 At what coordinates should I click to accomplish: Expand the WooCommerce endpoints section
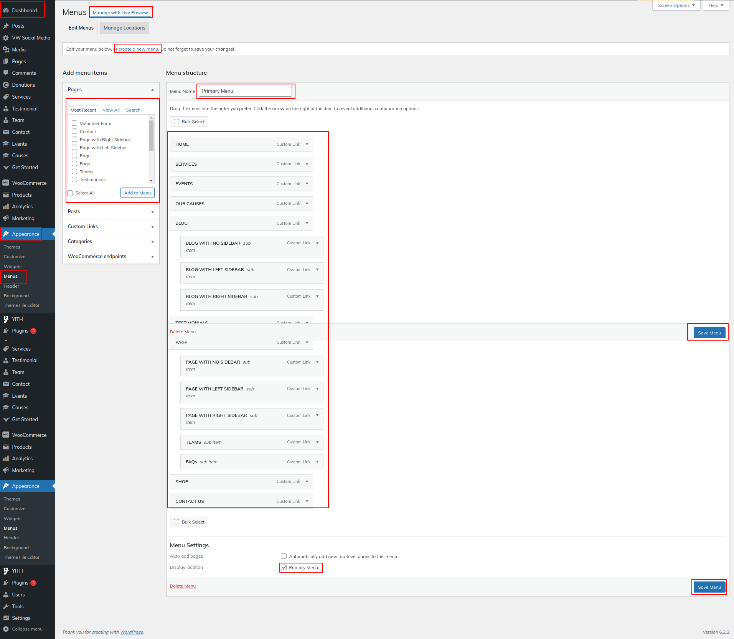tap(111, 257)
